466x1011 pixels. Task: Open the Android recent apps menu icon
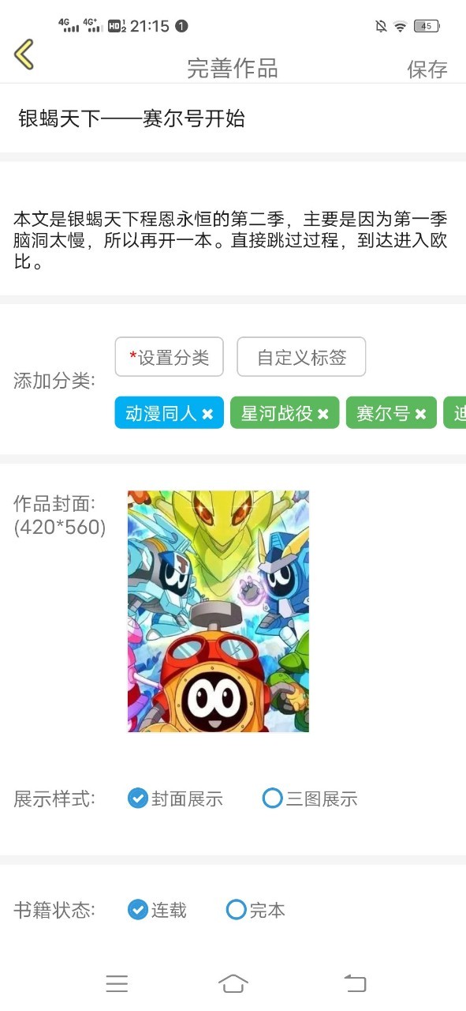[117, 983]
